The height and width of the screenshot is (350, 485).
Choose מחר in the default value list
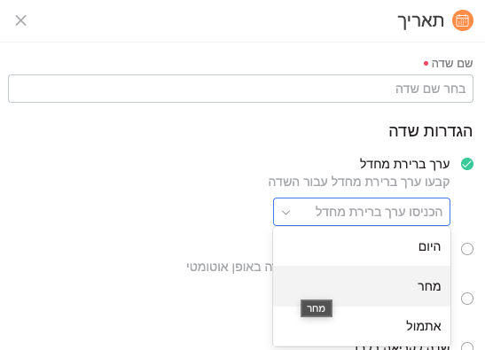coord(362,286)
